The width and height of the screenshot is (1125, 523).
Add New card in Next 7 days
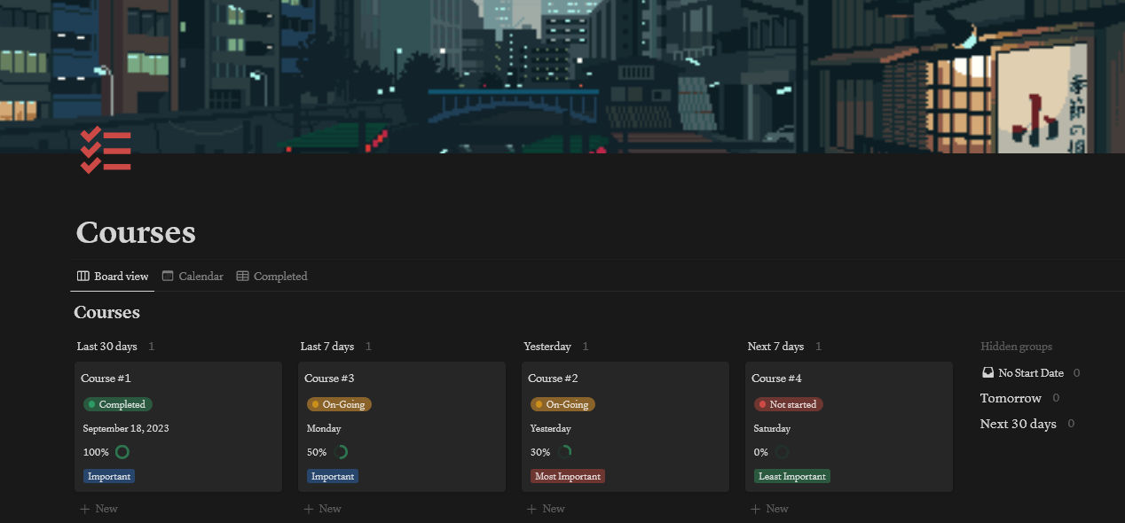pyautogui.click(x=769, y=509)
